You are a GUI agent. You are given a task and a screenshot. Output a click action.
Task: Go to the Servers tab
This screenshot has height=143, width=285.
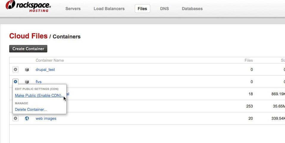pos(73,9)
